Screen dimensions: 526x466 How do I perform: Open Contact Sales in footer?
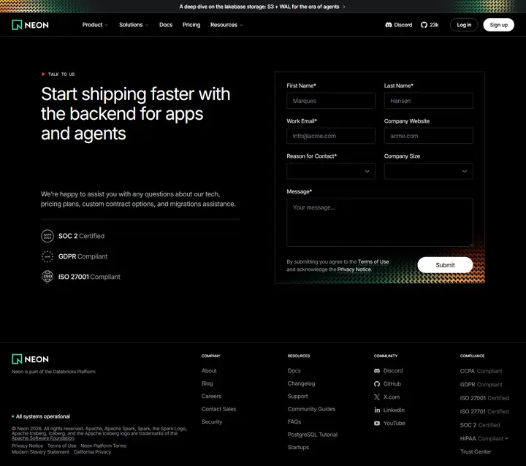coord(218,409)
